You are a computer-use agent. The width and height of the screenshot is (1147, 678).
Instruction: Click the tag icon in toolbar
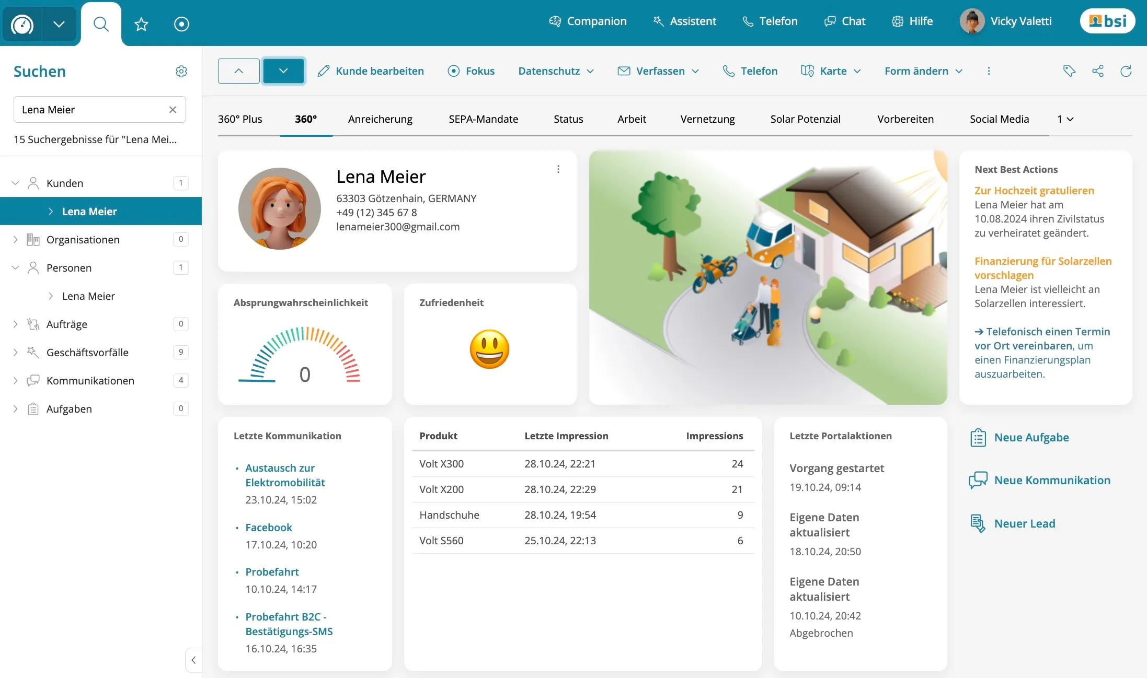point(1069,71)
